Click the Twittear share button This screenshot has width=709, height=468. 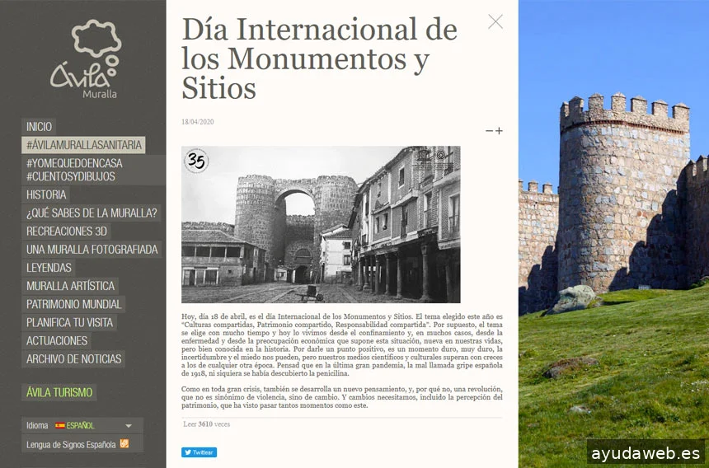click(x=199, y=452)
